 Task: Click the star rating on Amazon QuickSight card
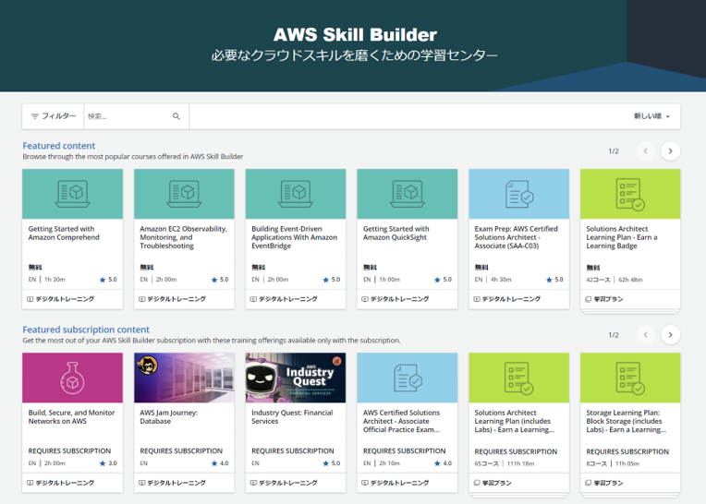[443, 280]
